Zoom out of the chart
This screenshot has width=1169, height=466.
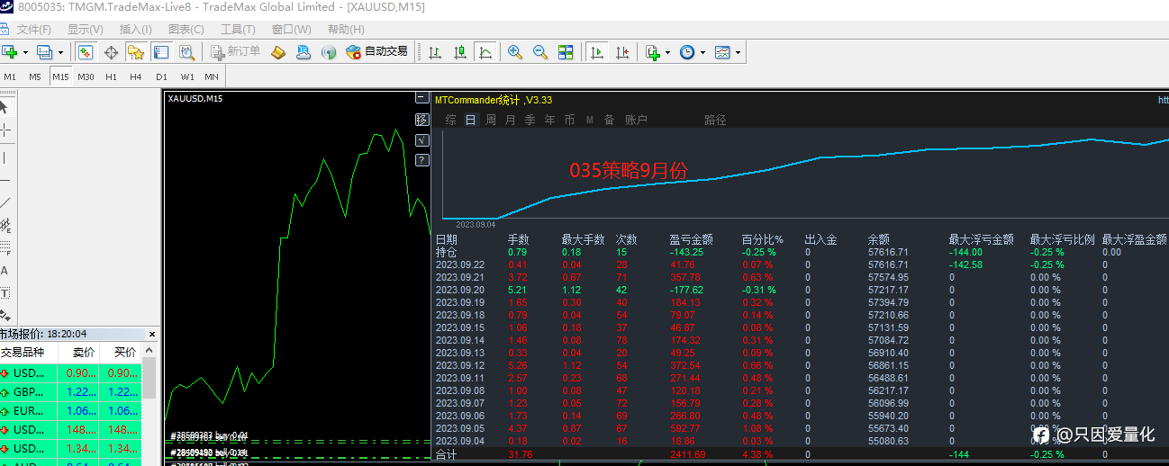[x=540, y=52]
